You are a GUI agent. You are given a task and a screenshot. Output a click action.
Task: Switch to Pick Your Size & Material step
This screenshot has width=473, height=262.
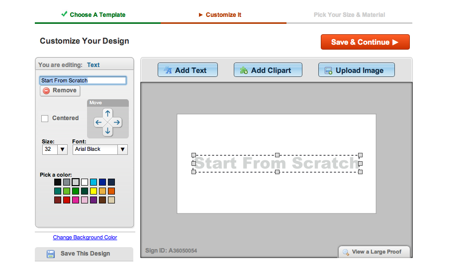[349, 15]
